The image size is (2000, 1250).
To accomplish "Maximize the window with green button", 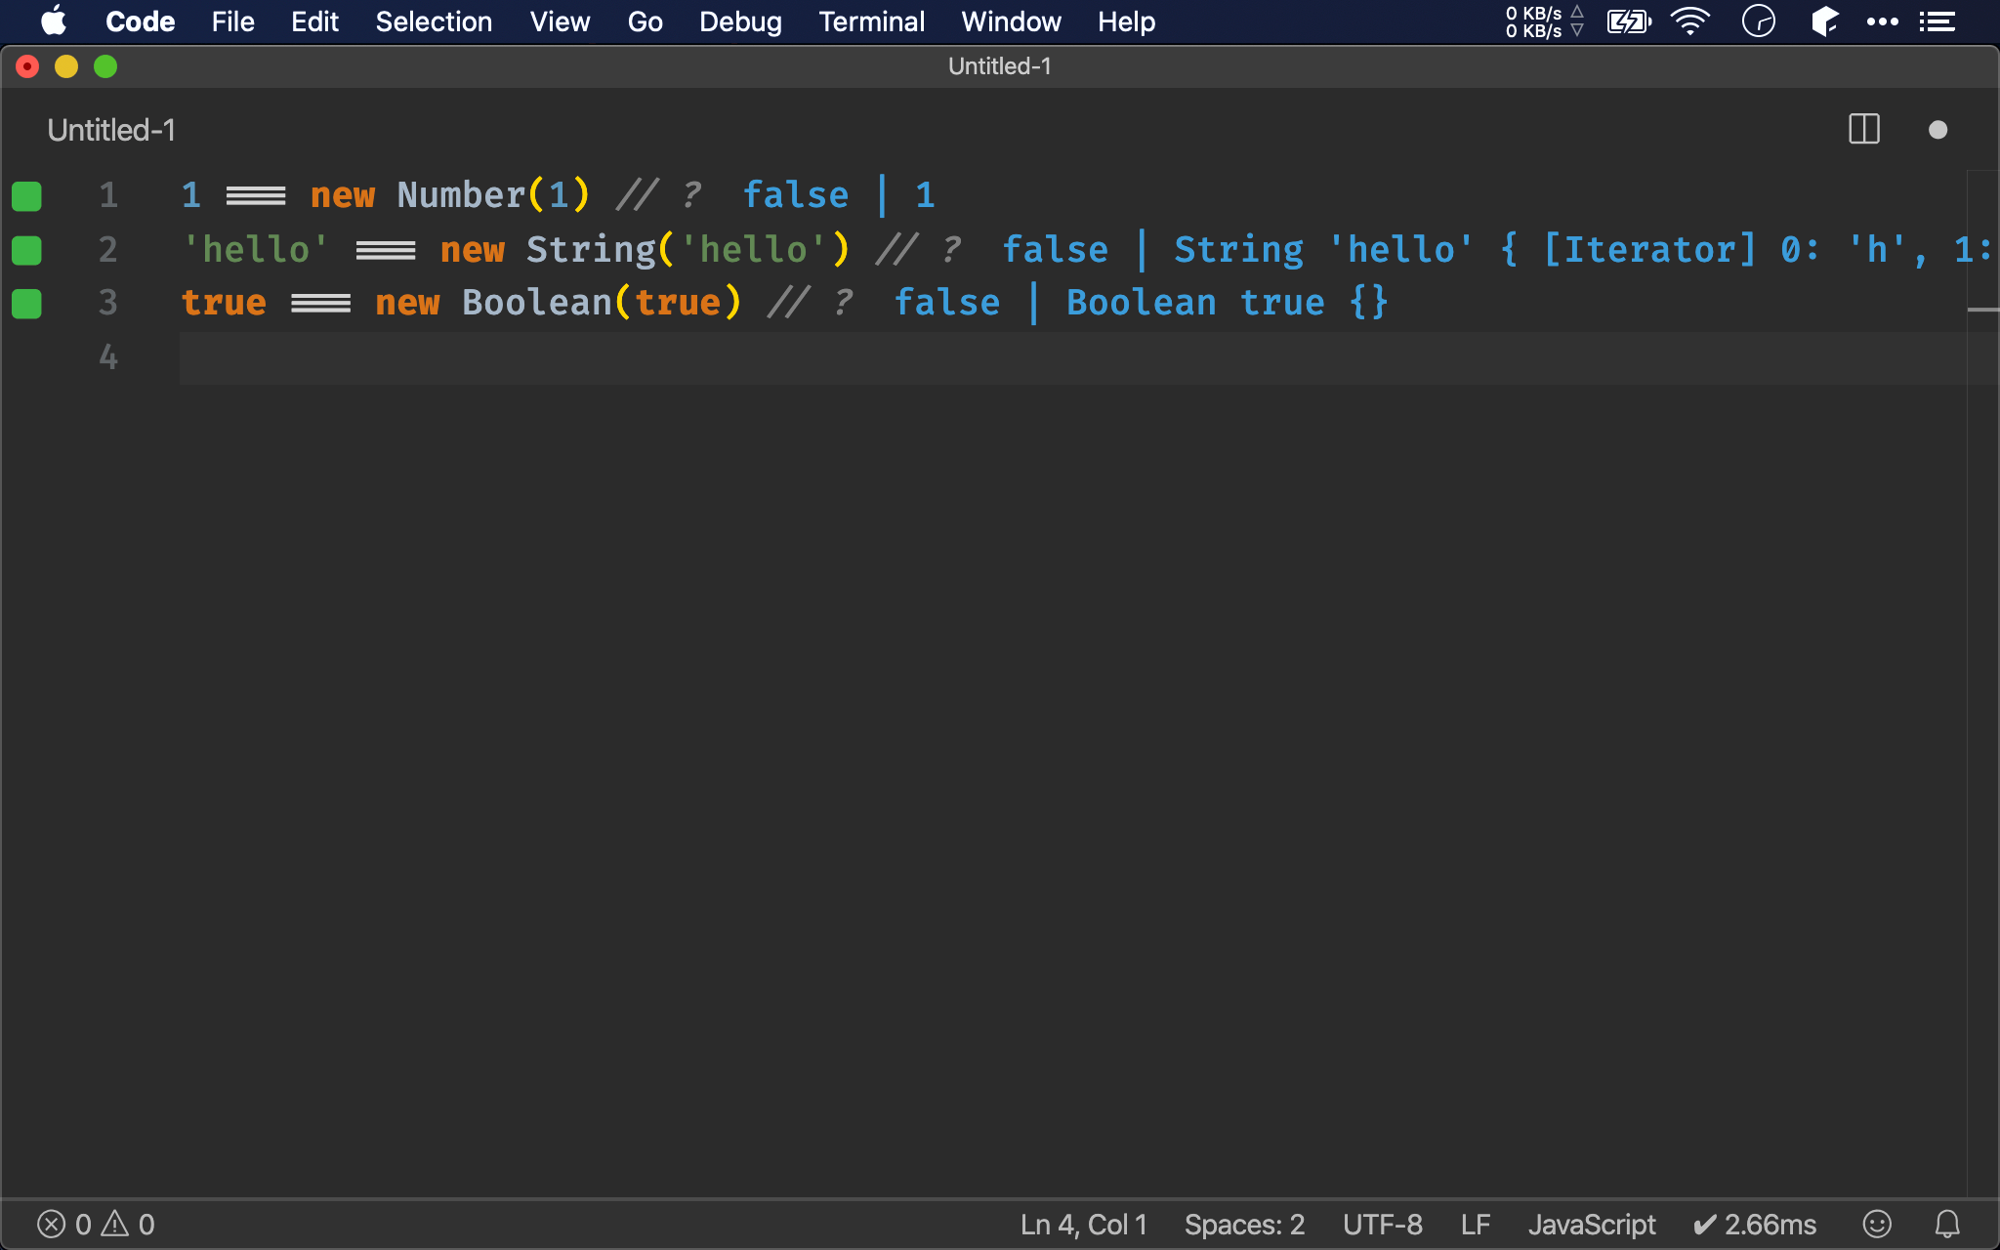I will pos(105,66).
